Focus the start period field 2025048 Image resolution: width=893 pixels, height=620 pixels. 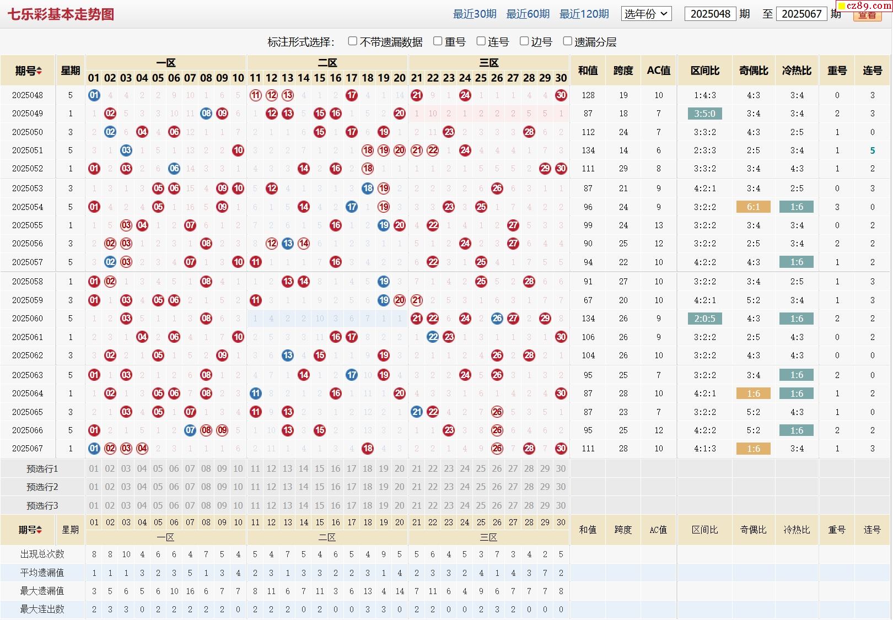pyautogui.click(x=710, y=14)
